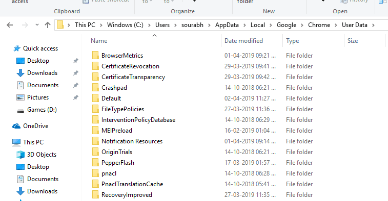Select the PepperFlash folder icon
Image resolution: width=388 pixels, height=201 pixels.
click(x=95, y=163)
